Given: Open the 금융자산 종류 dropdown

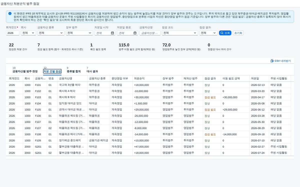Looking at the screenshot, I should pos(51,33).
